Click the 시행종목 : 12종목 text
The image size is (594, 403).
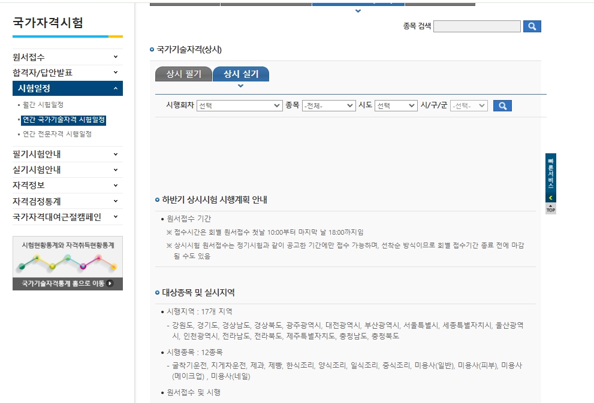tap(195, 352)
